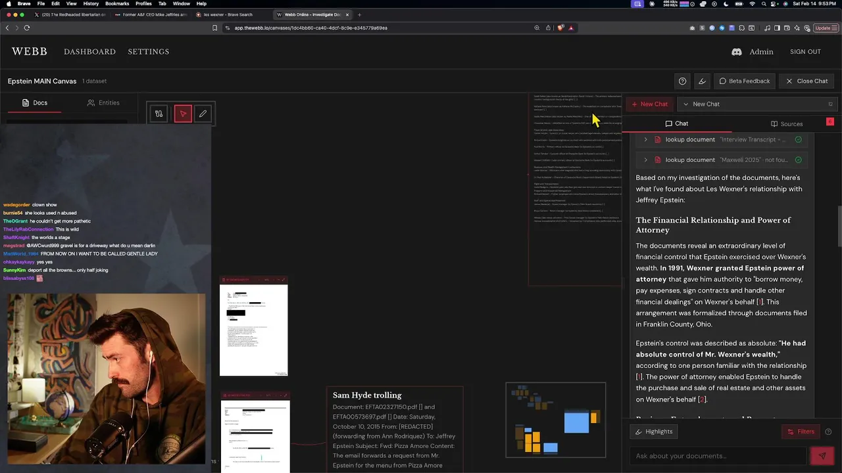Open Discord icon next to Admin
The image size is (842, 473).
(737, 52)
